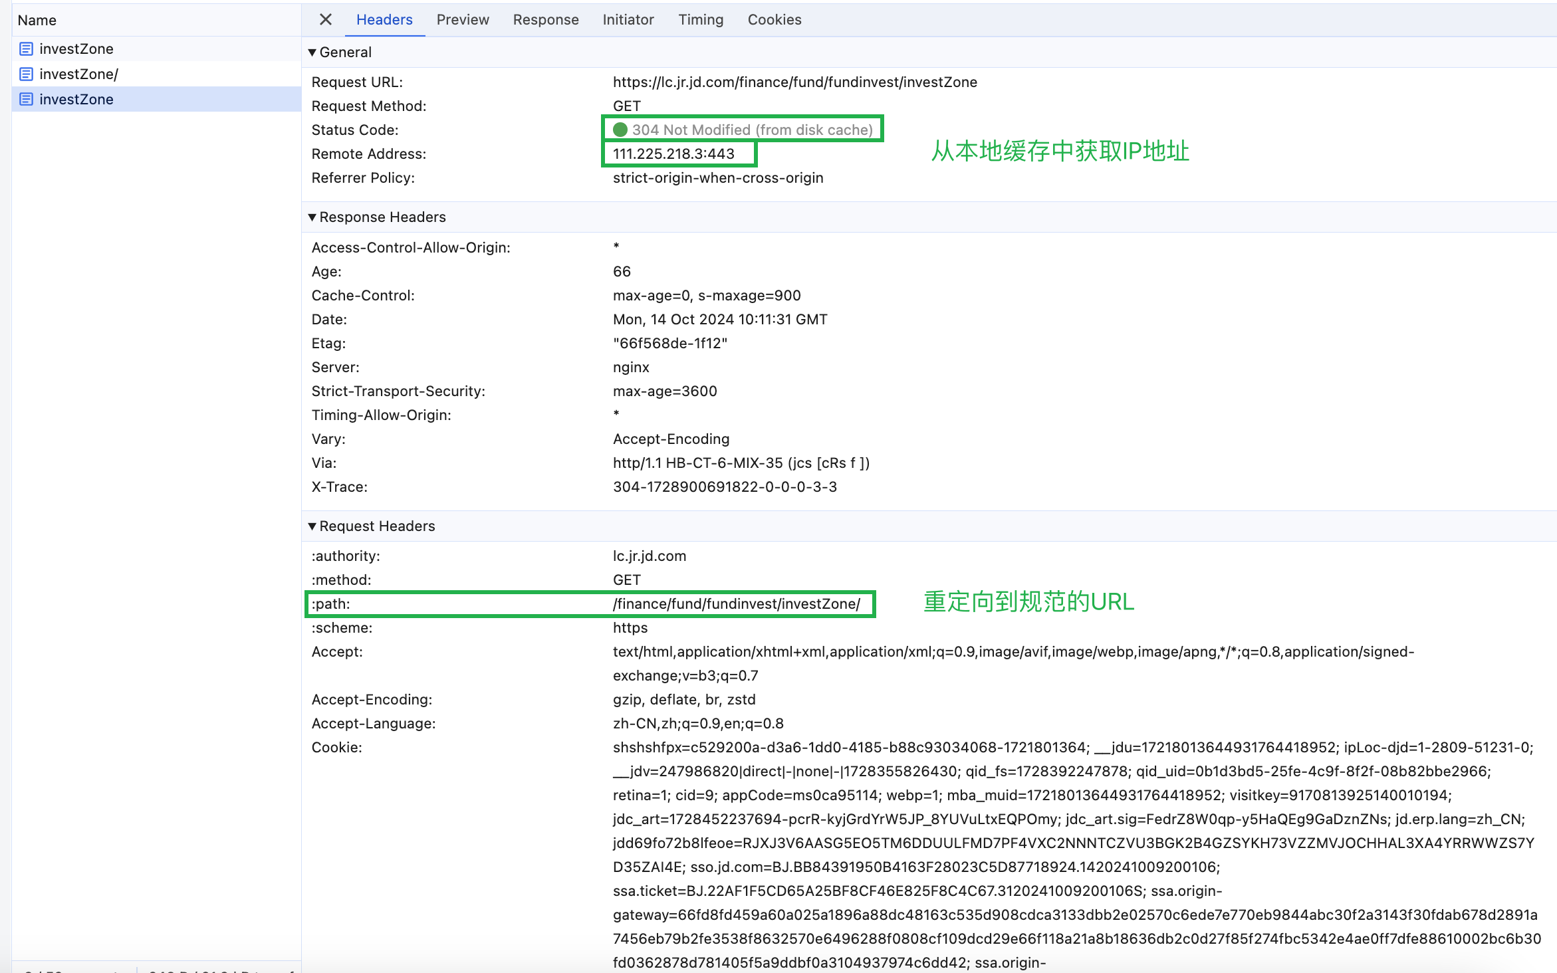
Task: Open the Timing tab
Action: click(701, 19)
